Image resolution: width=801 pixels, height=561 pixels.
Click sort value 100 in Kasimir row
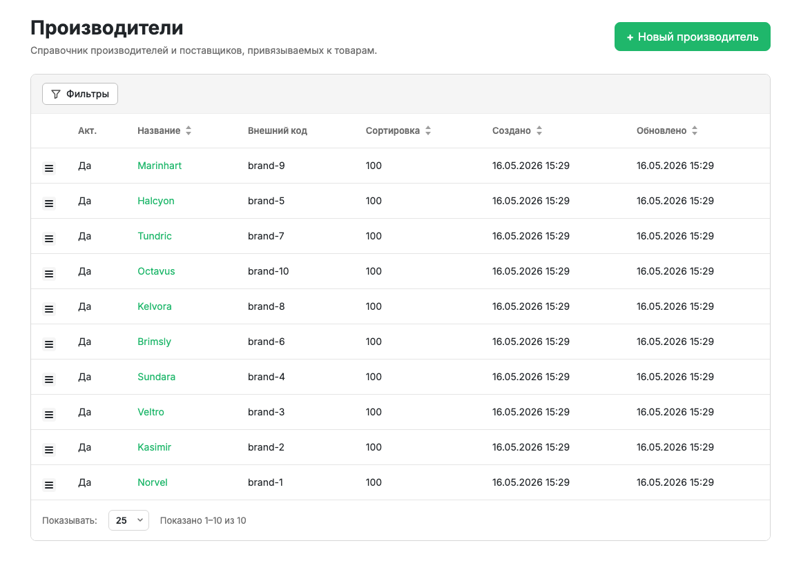tap(374, 447)
